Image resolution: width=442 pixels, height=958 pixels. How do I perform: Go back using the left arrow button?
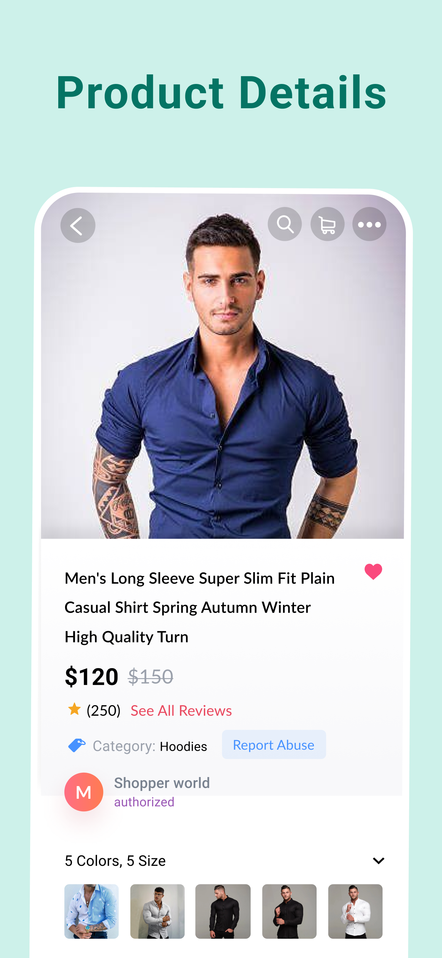pyautogui.click(x=78, y=225)
